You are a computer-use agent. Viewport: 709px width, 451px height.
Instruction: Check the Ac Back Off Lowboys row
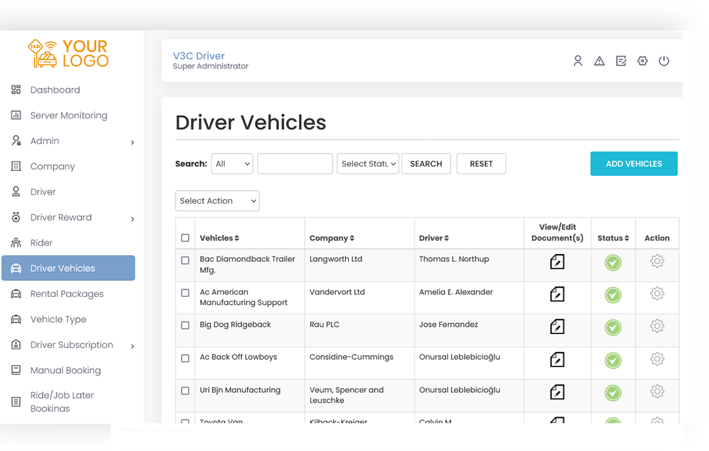point(185,358)
